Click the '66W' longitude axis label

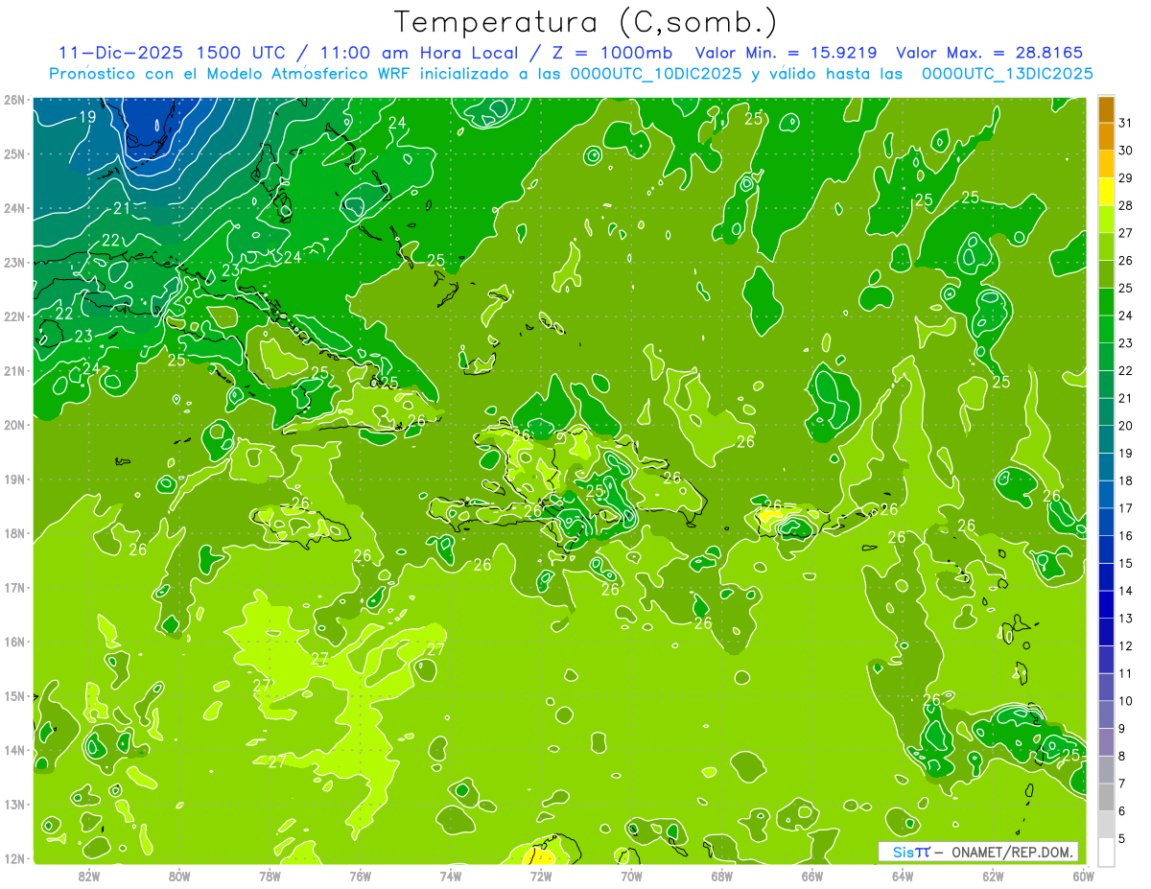812,876
